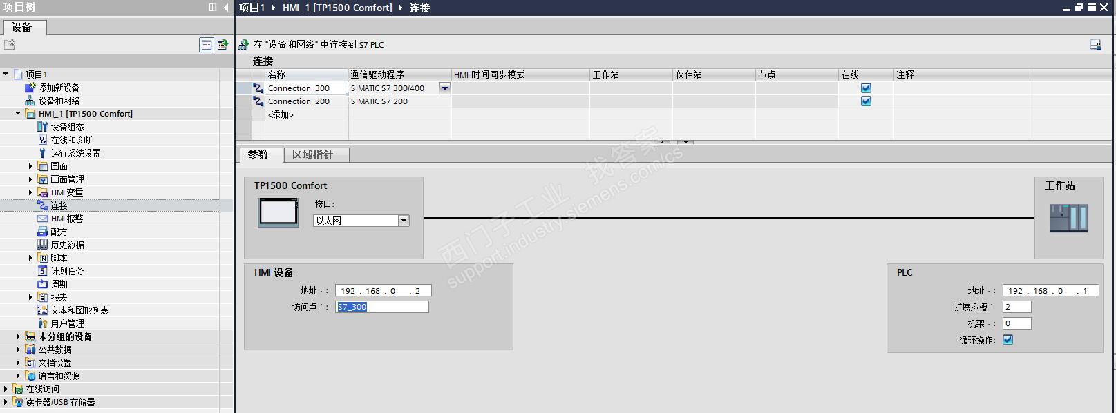Image resolution: width=1116 pixels, height=413 pixels.
Task: Click the 名称 column header
Action: pos(307,74)
